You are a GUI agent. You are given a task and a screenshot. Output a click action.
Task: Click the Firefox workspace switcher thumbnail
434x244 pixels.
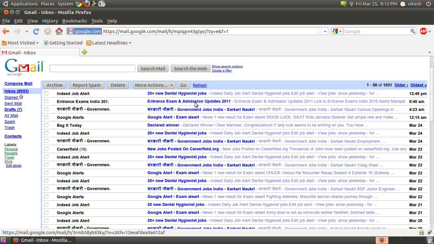coord(382,240)
